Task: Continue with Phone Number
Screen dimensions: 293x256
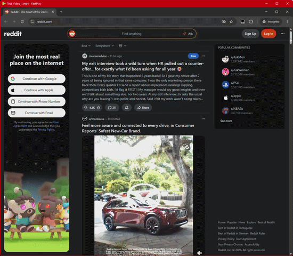Action: click(37, 102)
